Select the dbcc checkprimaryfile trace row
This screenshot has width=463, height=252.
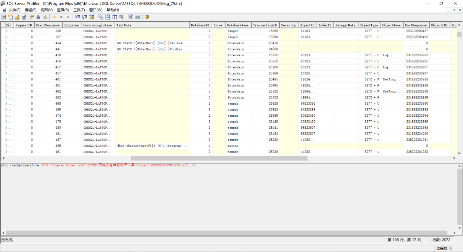coord(152,146)
